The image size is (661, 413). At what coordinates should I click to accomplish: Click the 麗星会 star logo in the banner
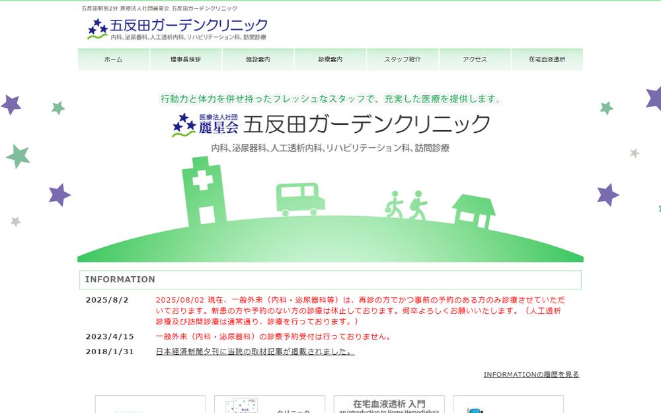point(205,125)
